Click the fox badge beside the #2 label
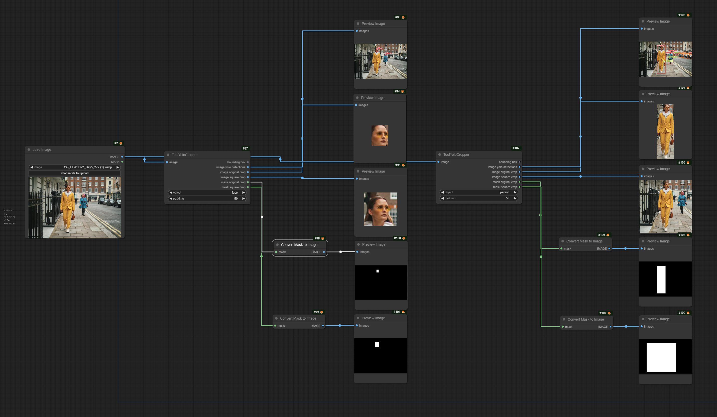717x417 pixels. [121, 143]
